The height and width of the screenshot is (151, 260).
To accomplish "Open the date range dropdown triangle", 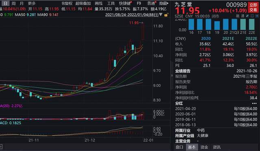I will [161, 15].
